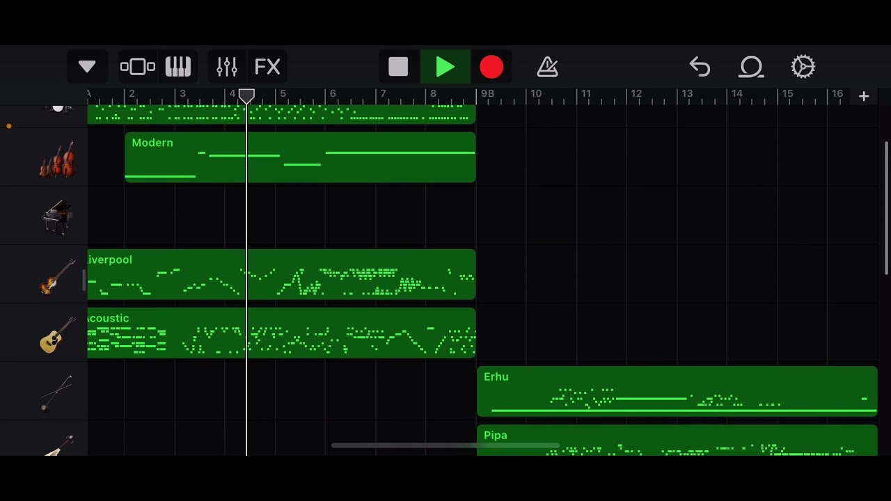Open the mixer track controls
891x501 pixels.
click(227, 67)
